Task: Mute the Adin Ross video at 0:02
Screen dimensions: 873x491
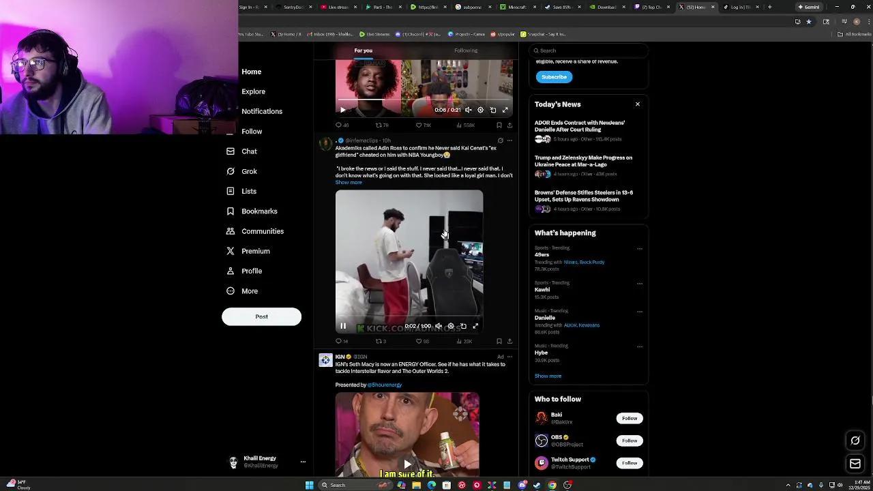Action: coord(439,326)
